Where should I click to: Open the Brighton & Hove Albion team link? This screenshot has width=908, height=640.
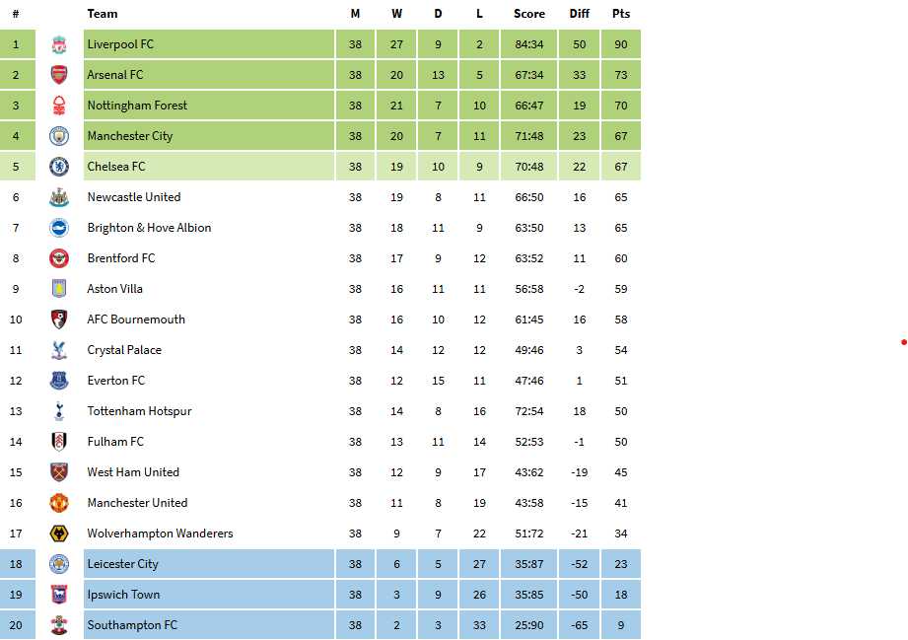point(150,228)
